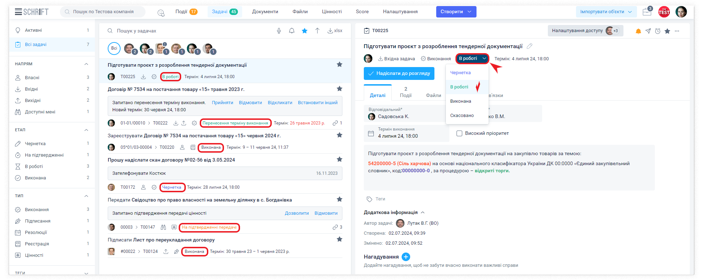Click the orange notification bell in task header

(638, 31)
